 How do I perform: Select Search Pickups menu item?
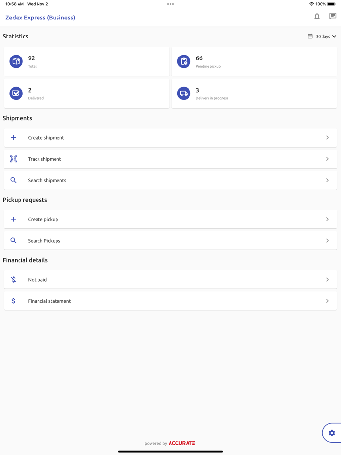click(44, 241)
